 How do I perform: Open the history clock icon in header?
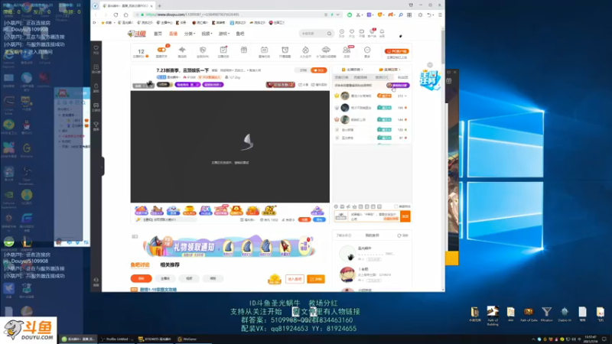click(x=341, y=33)
